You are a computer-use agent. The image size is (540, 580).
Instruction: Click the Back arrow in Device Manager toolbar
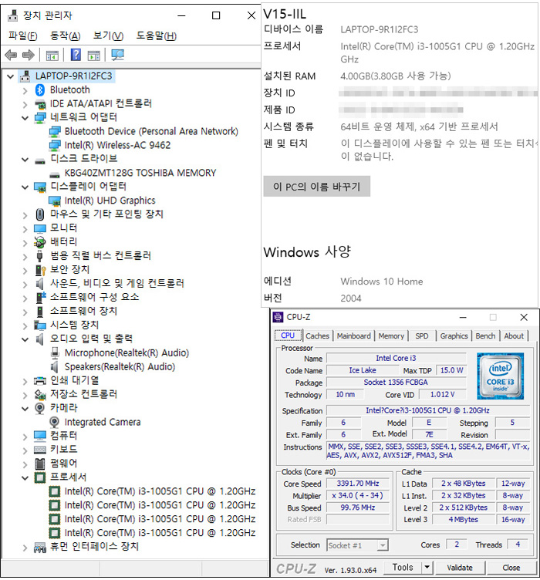point(11,55)
